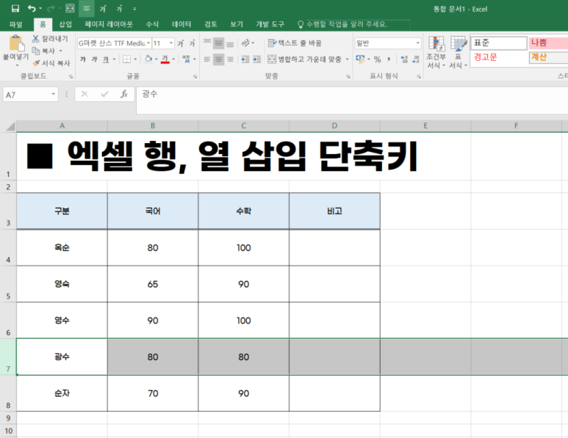Screen dimensions: 568x438
Task: Activate the format painter 서식 복사
Action: coord(51,63)
